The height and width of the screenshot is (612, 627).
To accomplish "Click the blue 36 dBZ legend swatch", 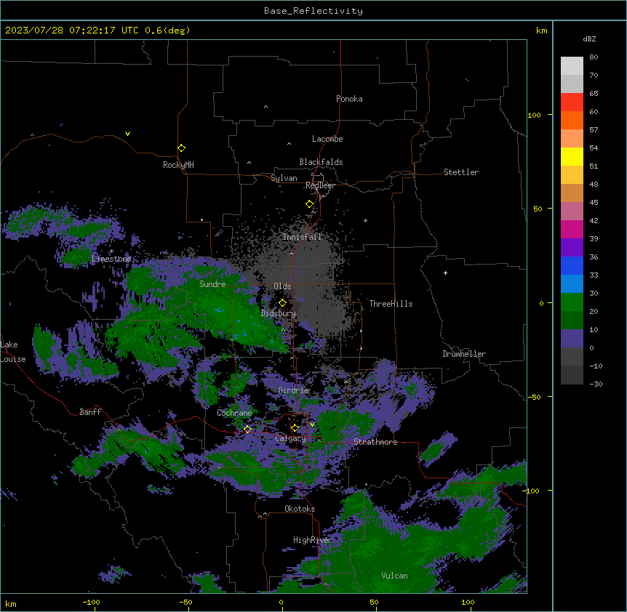I will [572, 265].
